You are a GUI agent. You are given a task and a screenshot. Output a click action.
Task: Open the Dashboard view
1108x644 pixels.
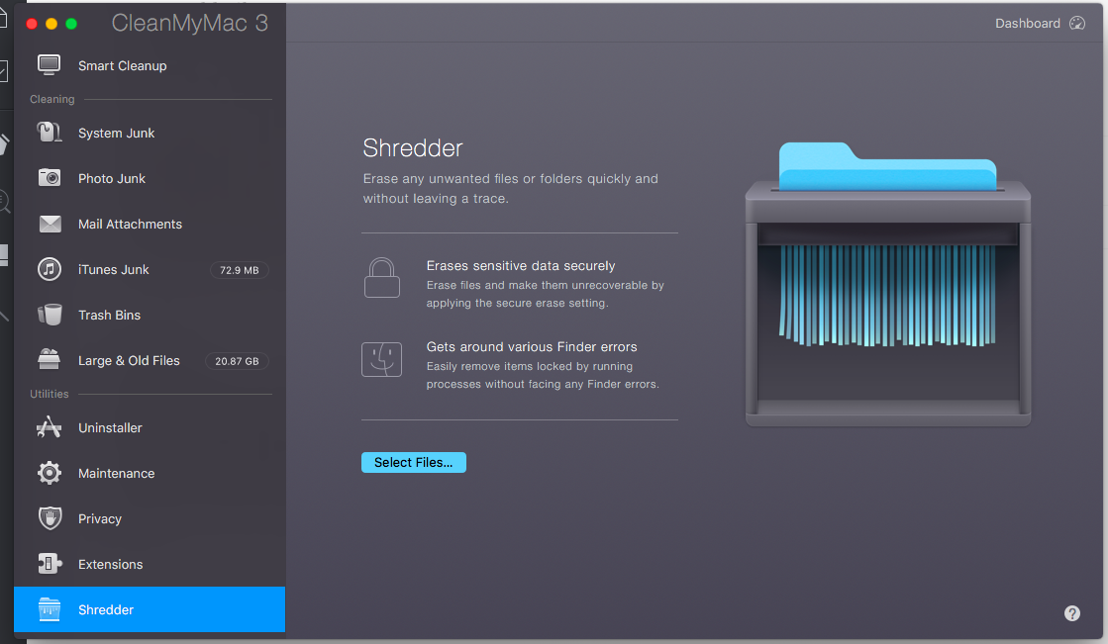coord(1028,23)
